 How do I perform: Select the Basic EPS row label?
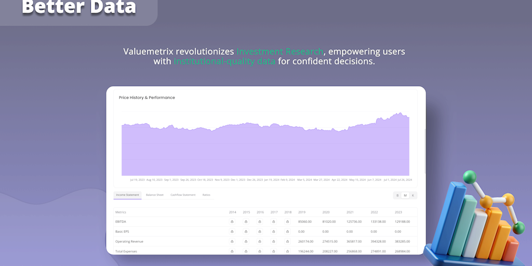[x=122, y=231]
